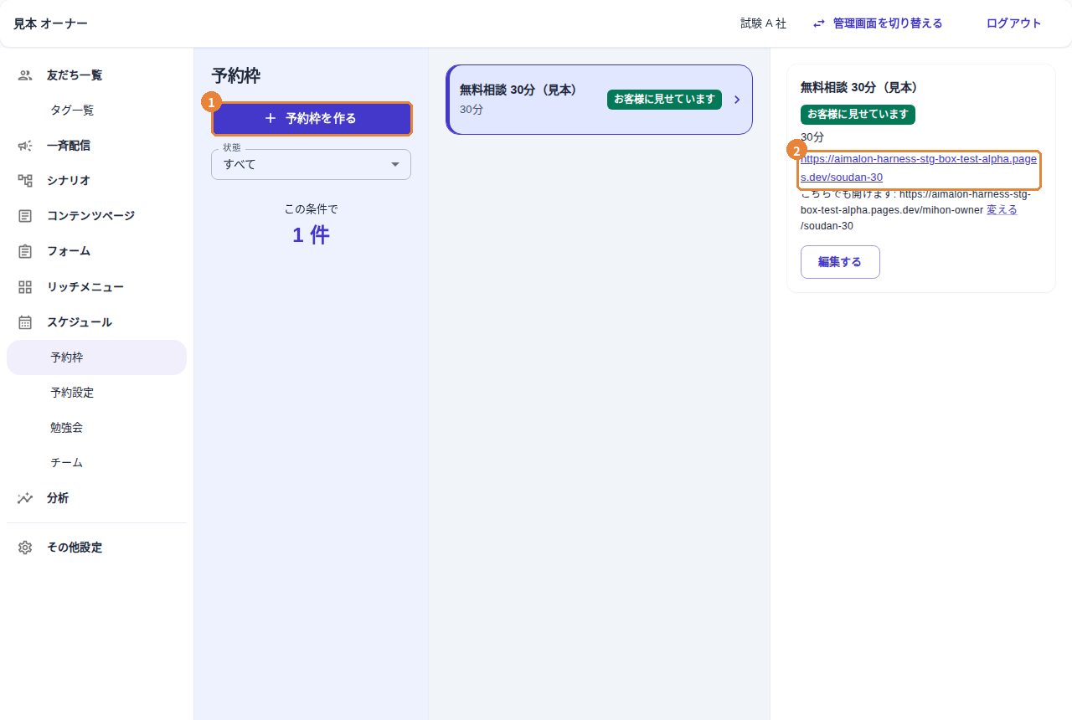Click the スケジュール menu label
Viewport: 1072px width, 720px height.
pyautogui.click(x=80, y=322)
